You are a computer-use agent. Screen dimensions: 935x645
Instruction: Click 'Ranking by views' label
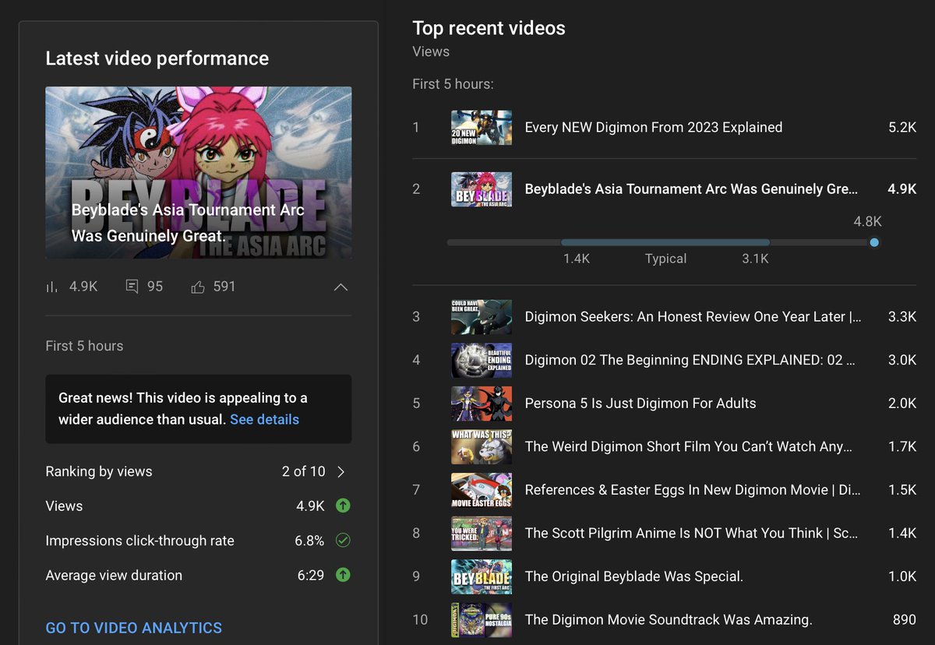pos(99,472)
